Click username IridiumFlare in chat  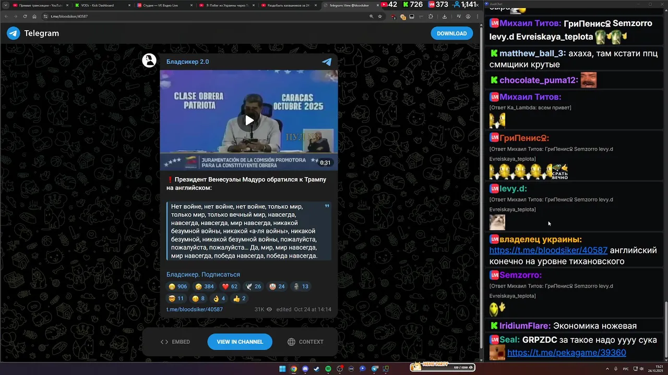525,326
